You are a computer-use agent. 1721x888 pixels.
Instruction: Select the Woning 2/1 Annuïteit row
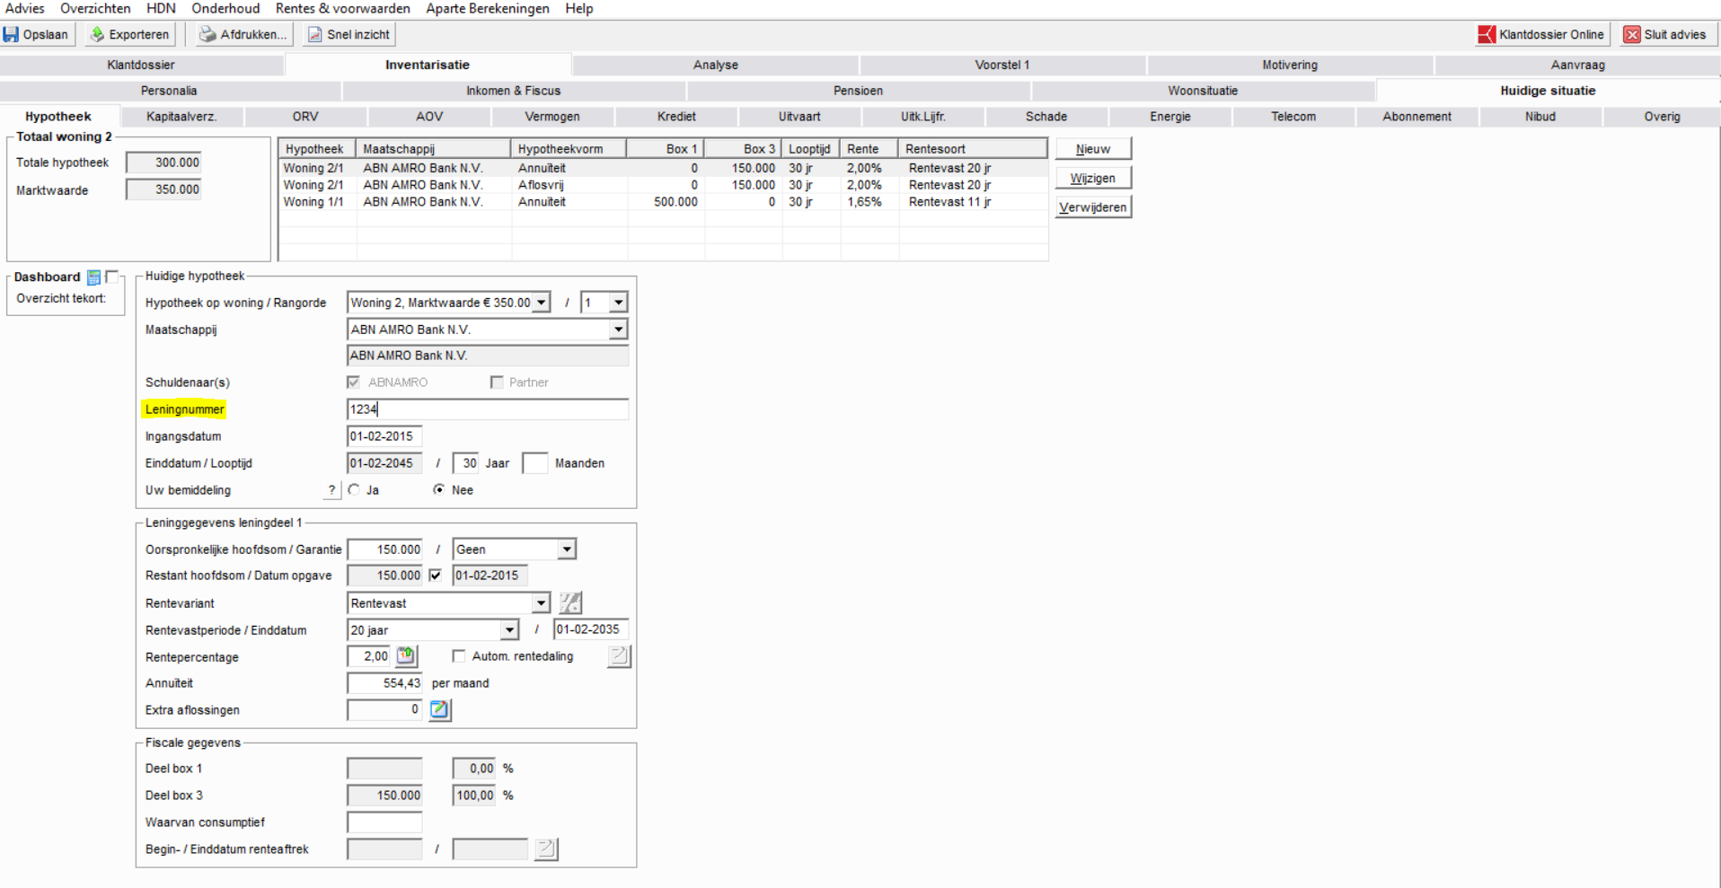point(663,168)
